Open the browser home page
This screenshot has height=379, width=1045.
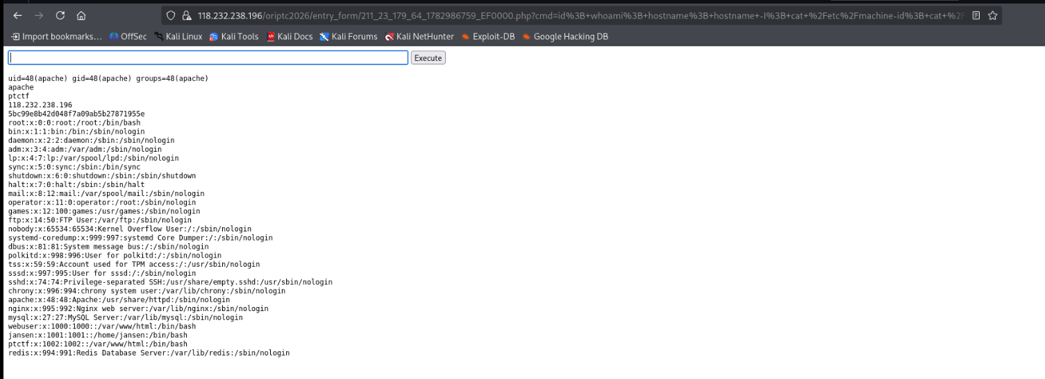tap(81, 15)
